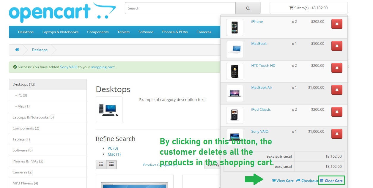Toggle the cart dropdown with 9 items
This screenshot has width=373, height=188.
click(308, 8)
